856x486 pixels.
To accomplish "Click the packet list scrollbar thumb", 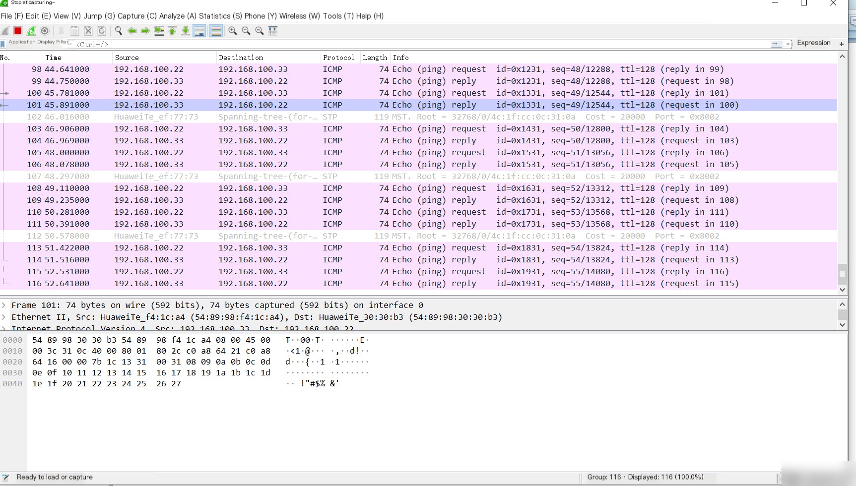I will 842,273.
